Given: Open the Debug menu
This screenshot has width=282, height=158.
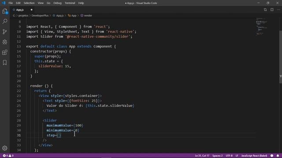Looking at the screenshot, I should (x=57, y=3).
